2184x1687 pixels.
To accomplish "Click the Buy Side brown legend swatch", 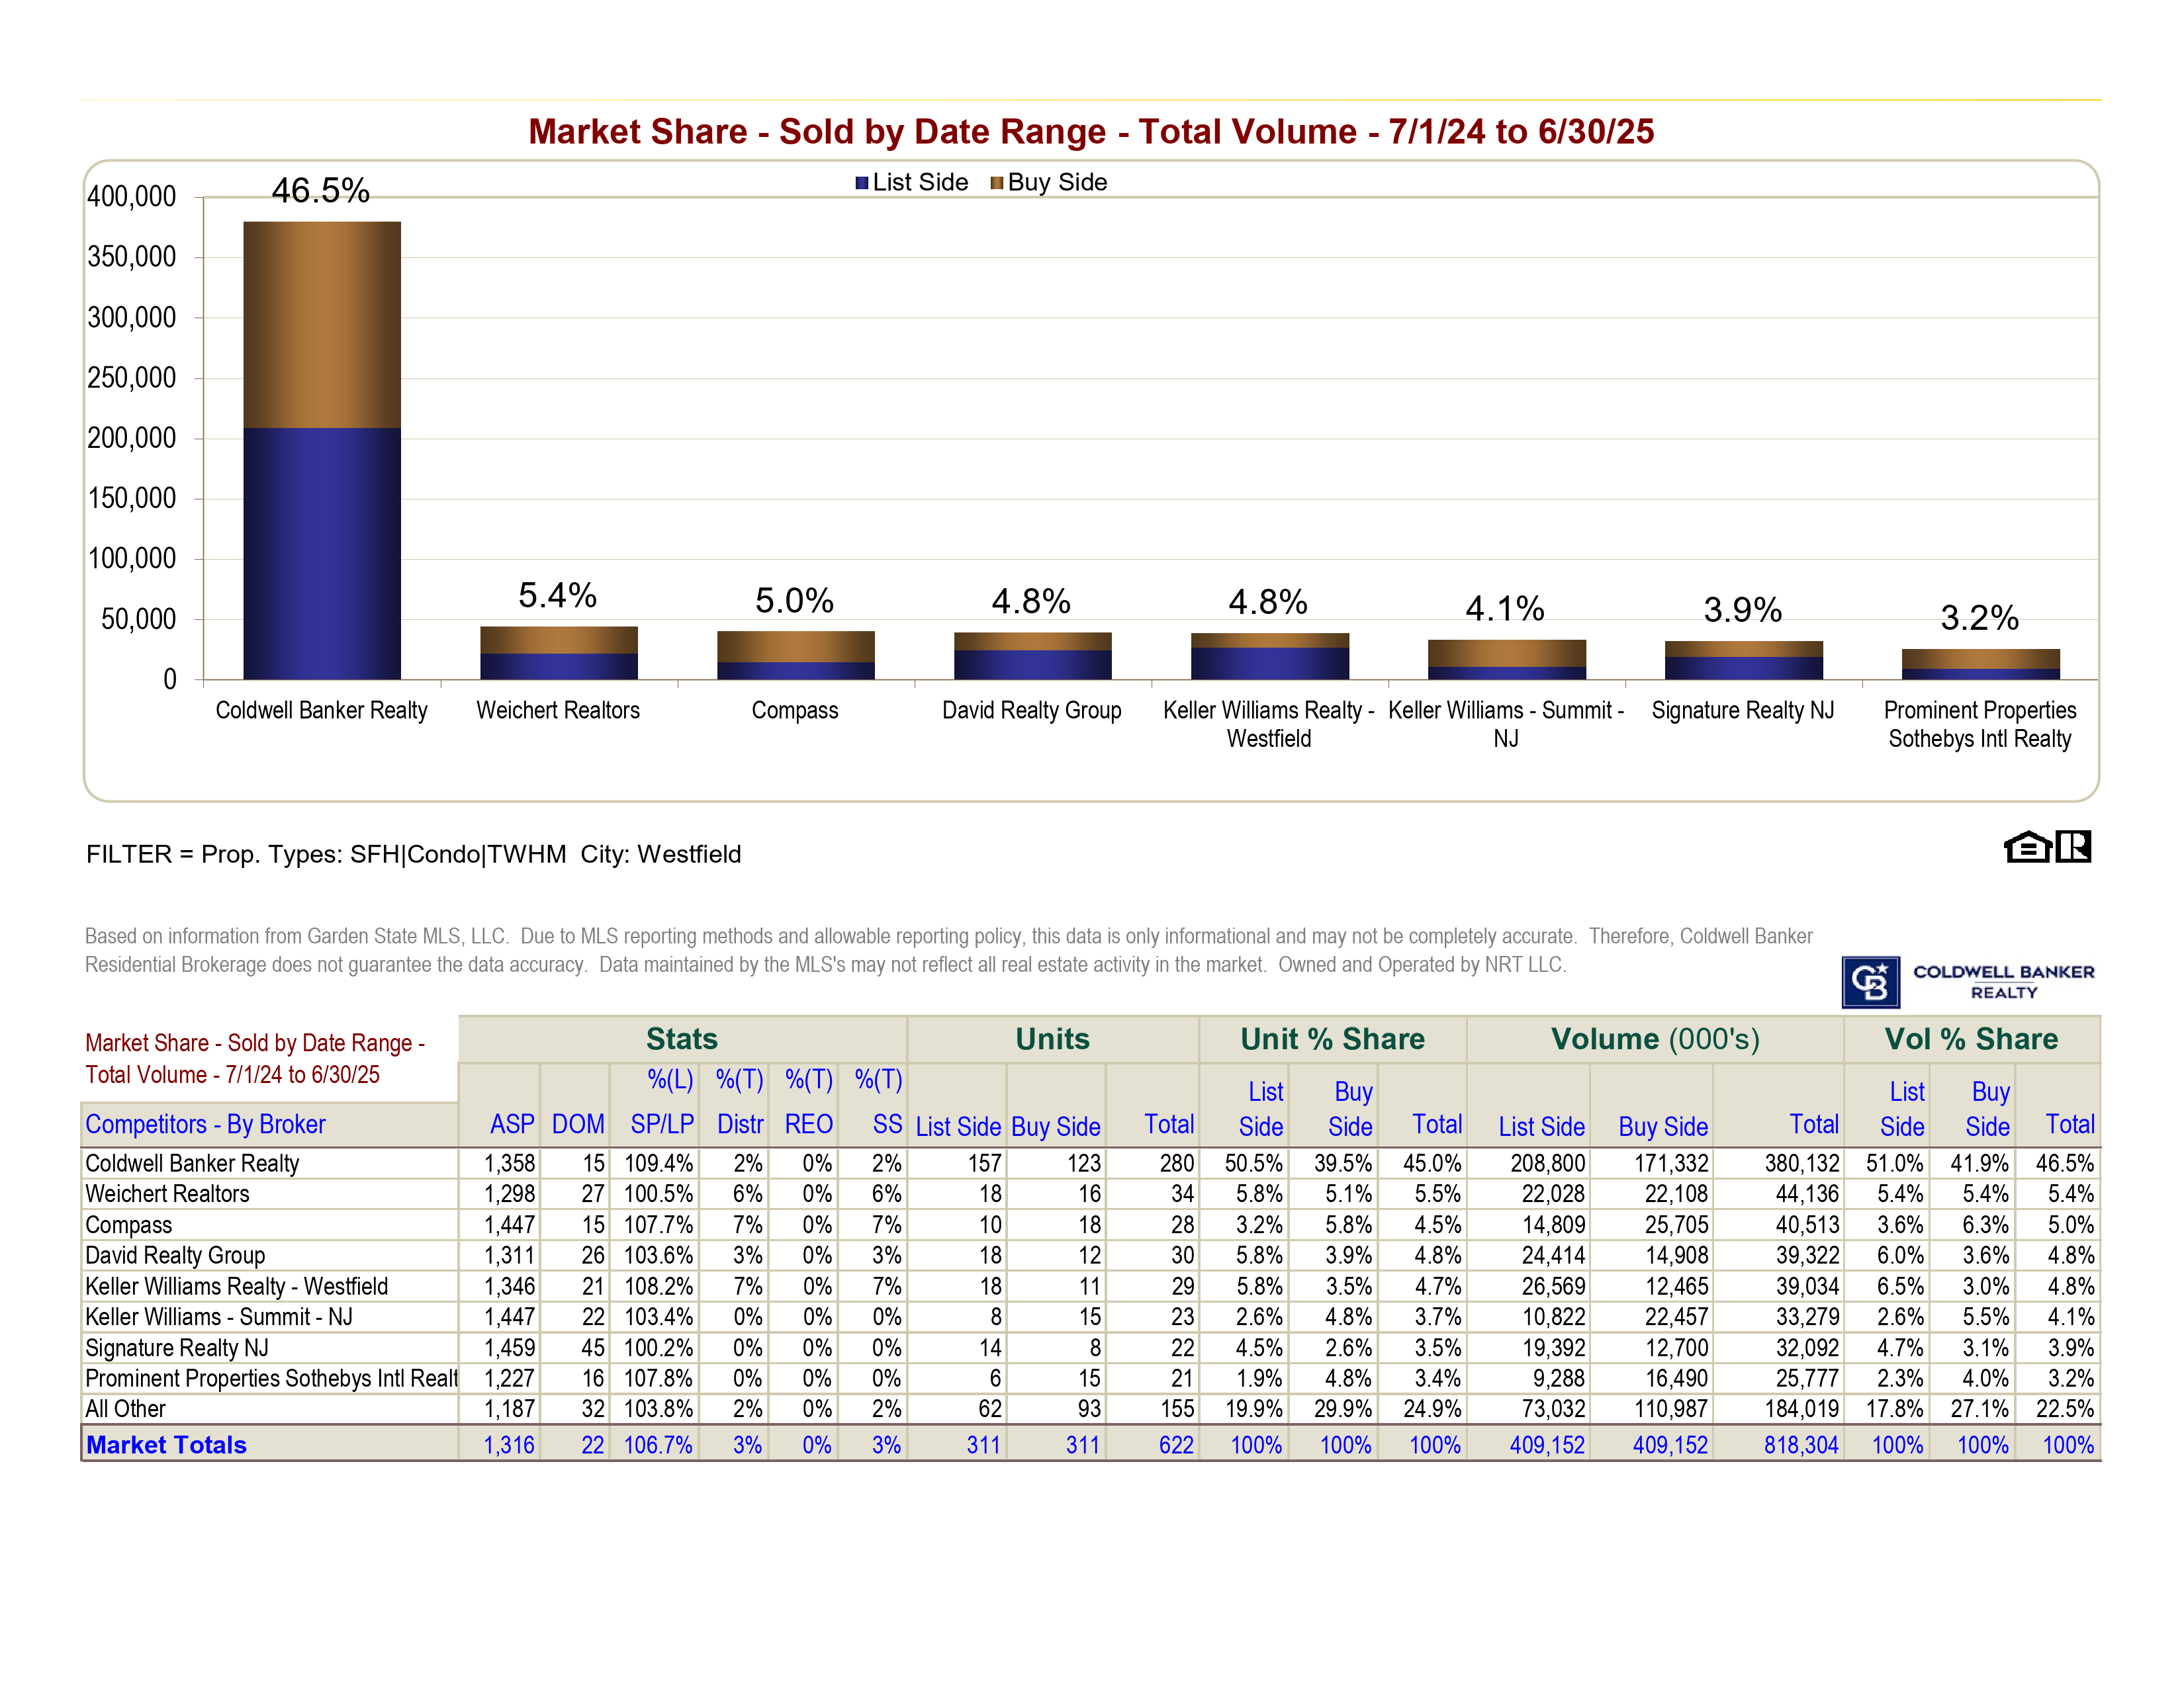I will (996, 183).
